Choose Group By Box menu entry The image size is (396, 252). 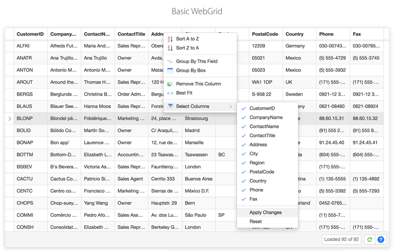click(x=191, y=71)
